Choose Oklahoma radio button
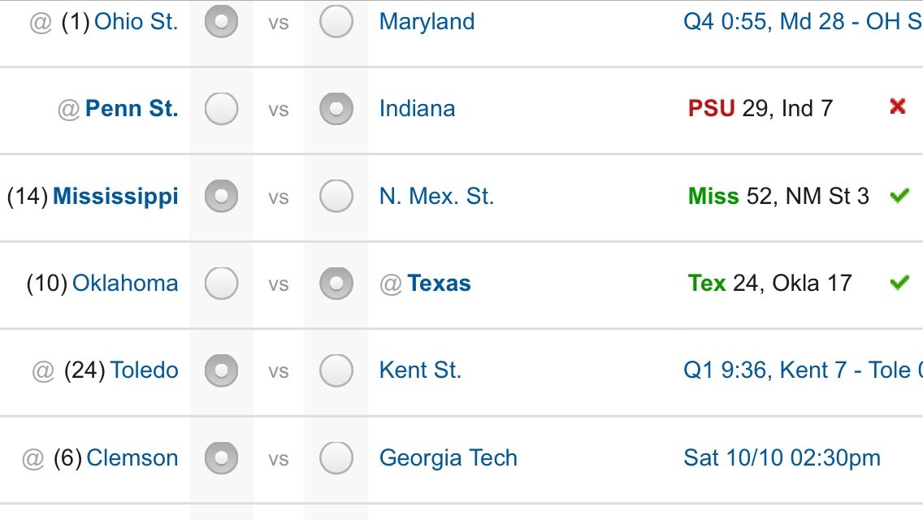The width and height of the screenshot is (923, 520). pos(221,284)
